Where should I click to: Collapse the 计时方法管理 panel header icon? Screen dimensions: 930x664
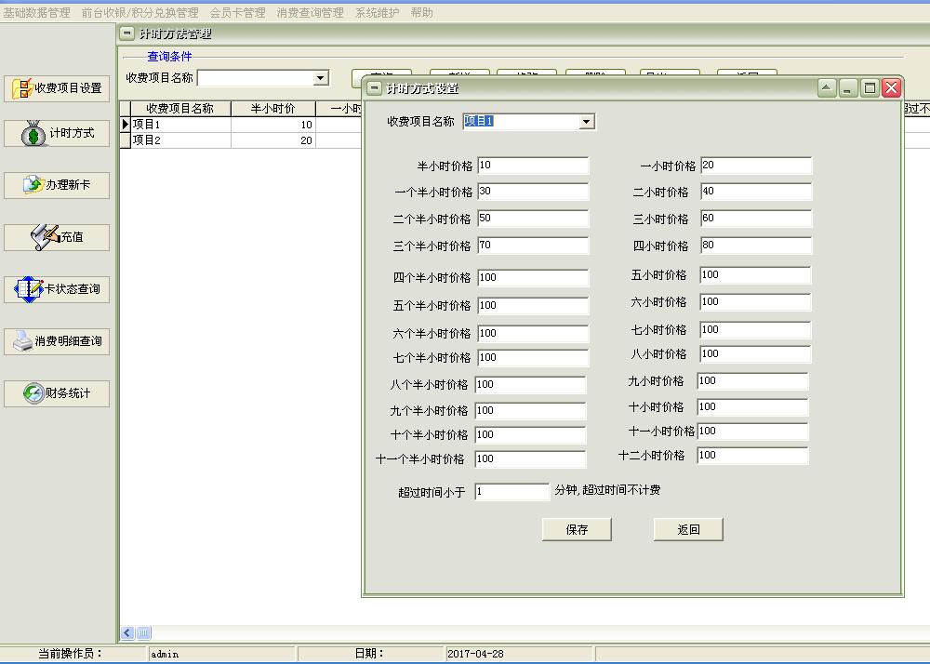[x=127, y=33]
